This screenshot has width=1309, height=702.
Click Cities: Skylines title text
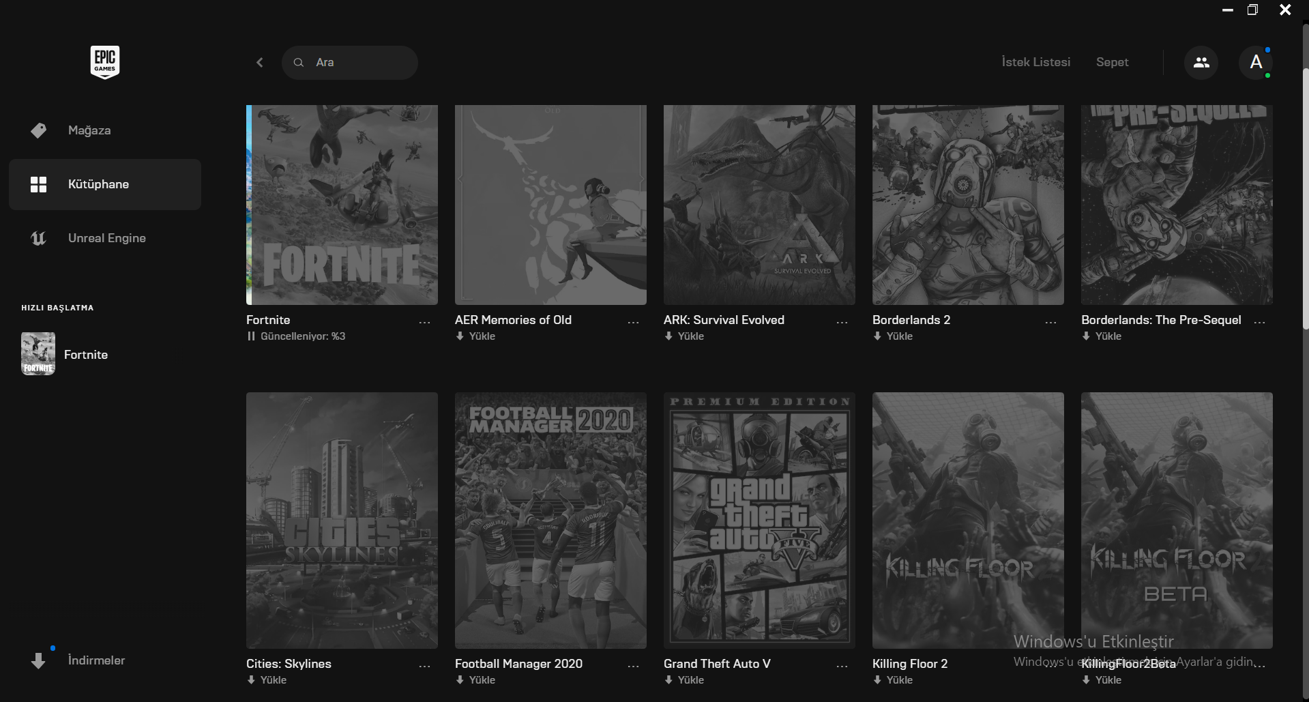(289, 664)
